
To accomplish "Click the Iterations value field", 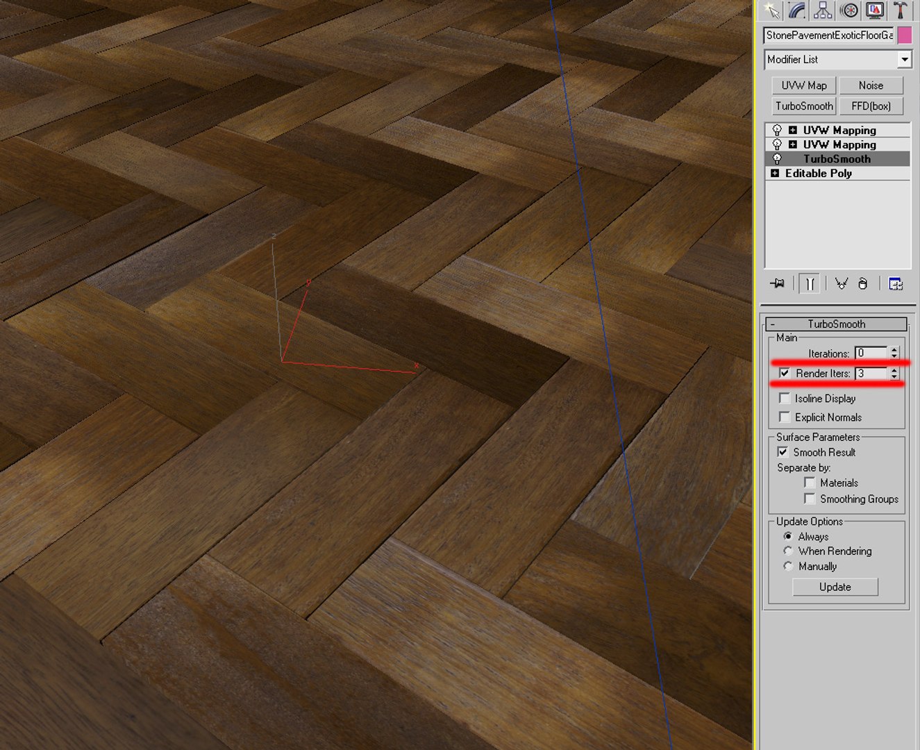I will pyautogui.click(x=871, y=353).
